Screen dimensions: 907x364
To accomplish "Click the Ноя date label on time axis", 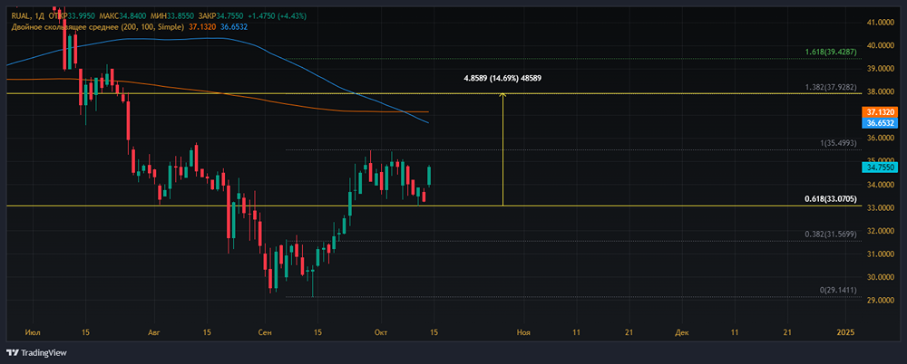I will pyautogui.click(x=524, y=333).
